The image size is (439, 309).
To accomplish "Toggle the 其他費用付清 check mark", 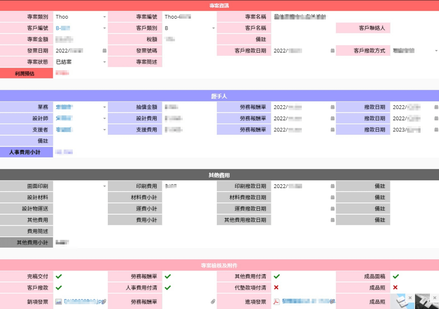I will [277, 276].
